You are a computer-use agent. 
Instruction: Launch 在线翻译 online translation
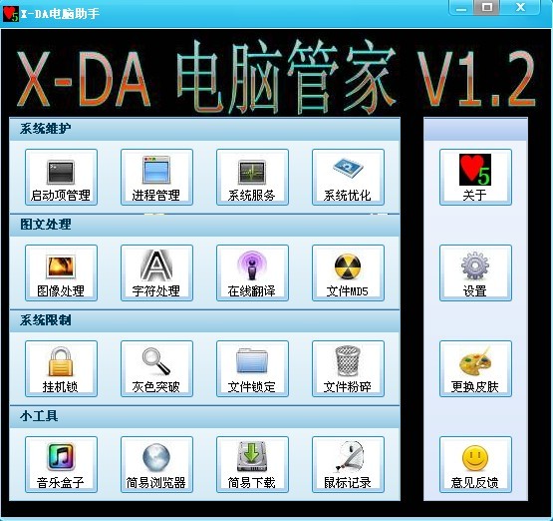point(252,272)
